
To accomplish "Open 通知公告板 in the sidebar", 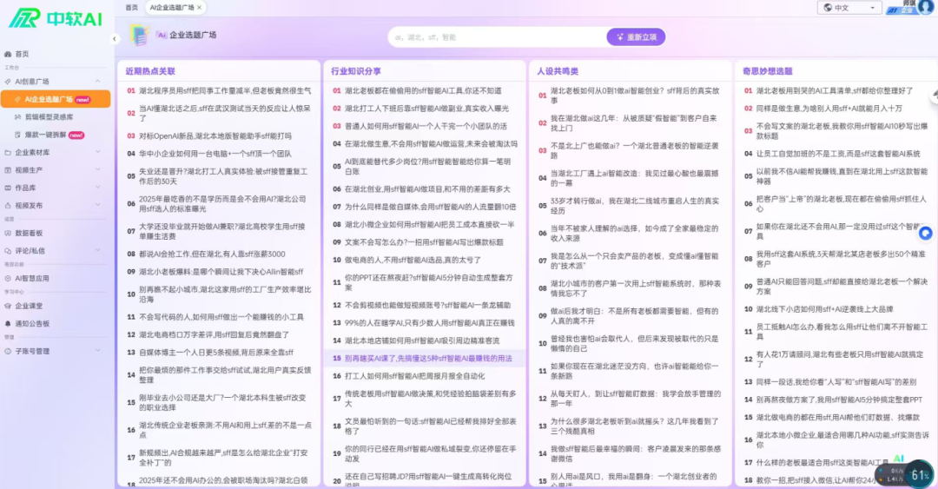I will pyautogui.click(x=32, y=324).
